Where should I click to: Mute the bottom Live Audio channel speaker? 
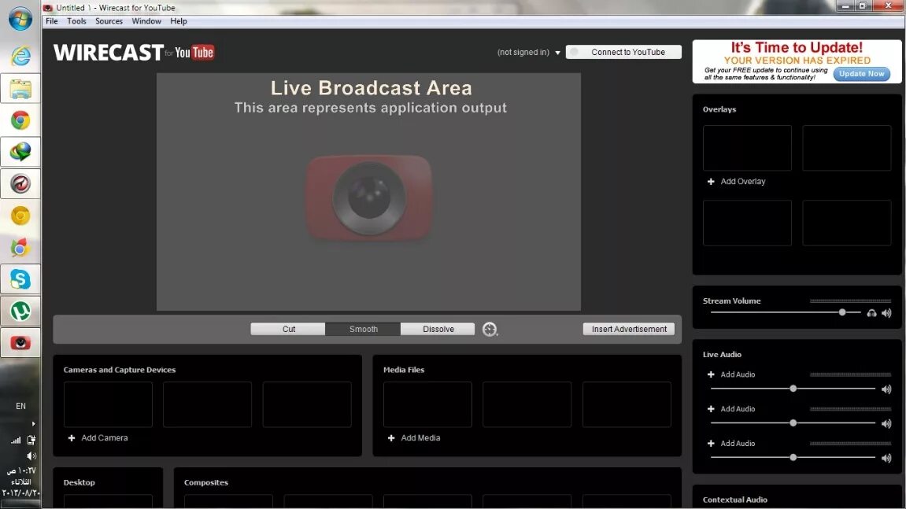pos(886,458)
